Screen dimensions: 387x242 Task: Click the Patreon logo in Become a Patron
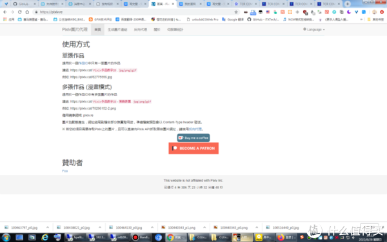pos(175,148)
